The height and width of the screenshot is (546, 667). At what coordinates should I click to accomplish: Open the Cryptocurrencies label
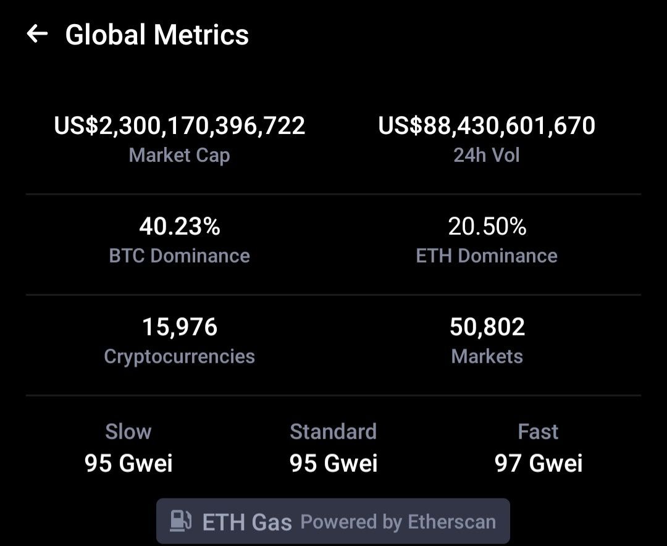(180, 356)
